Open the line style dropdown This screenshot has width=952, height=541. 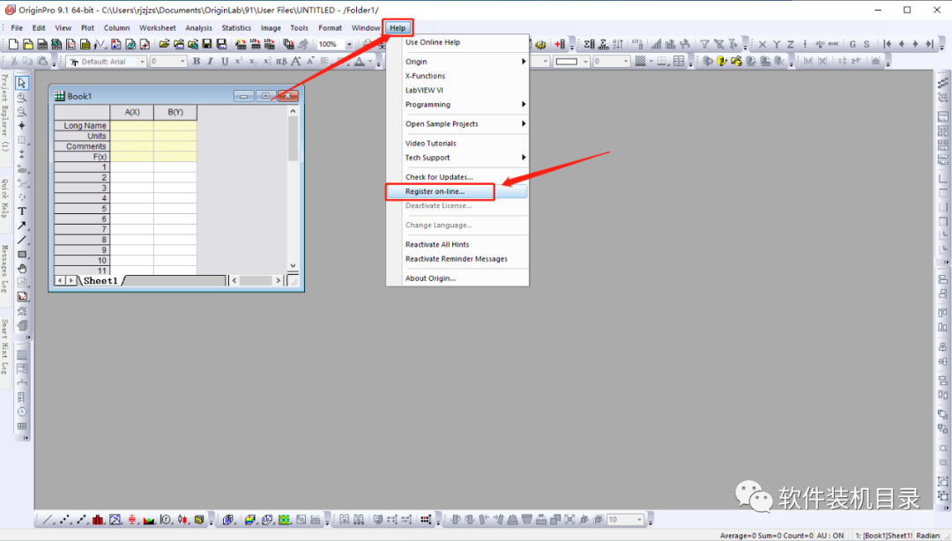(x=585, y=62)
